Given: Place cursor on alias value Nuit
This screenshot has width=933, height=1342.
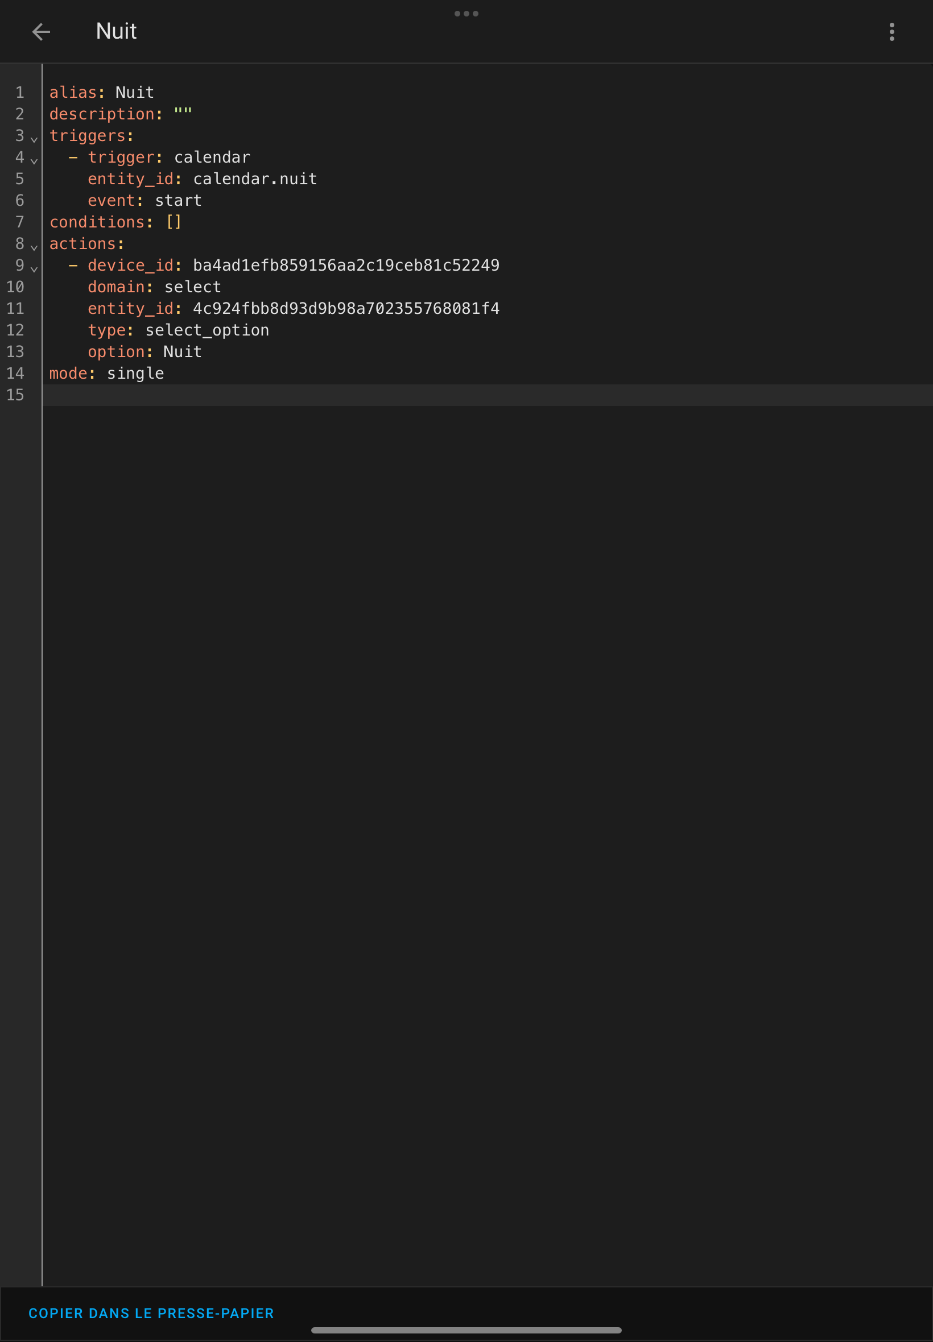Looking at the screenshot, I should point(134,92).
